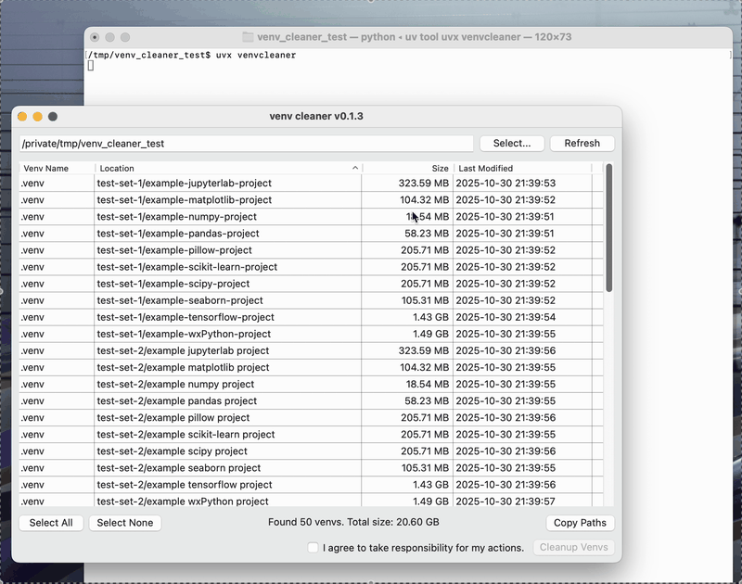742x584 pixels.
Task: Click the Select All button
Action: pos(51,523)
